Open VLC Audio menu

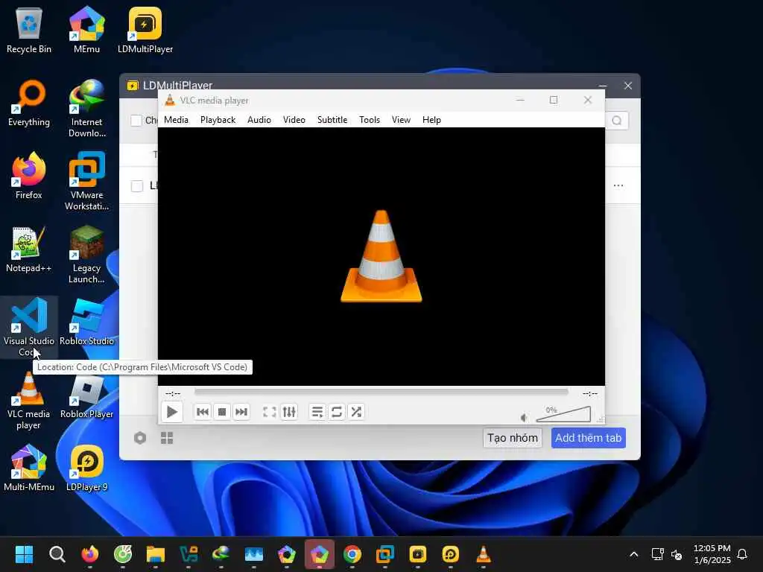coord(259,120)
